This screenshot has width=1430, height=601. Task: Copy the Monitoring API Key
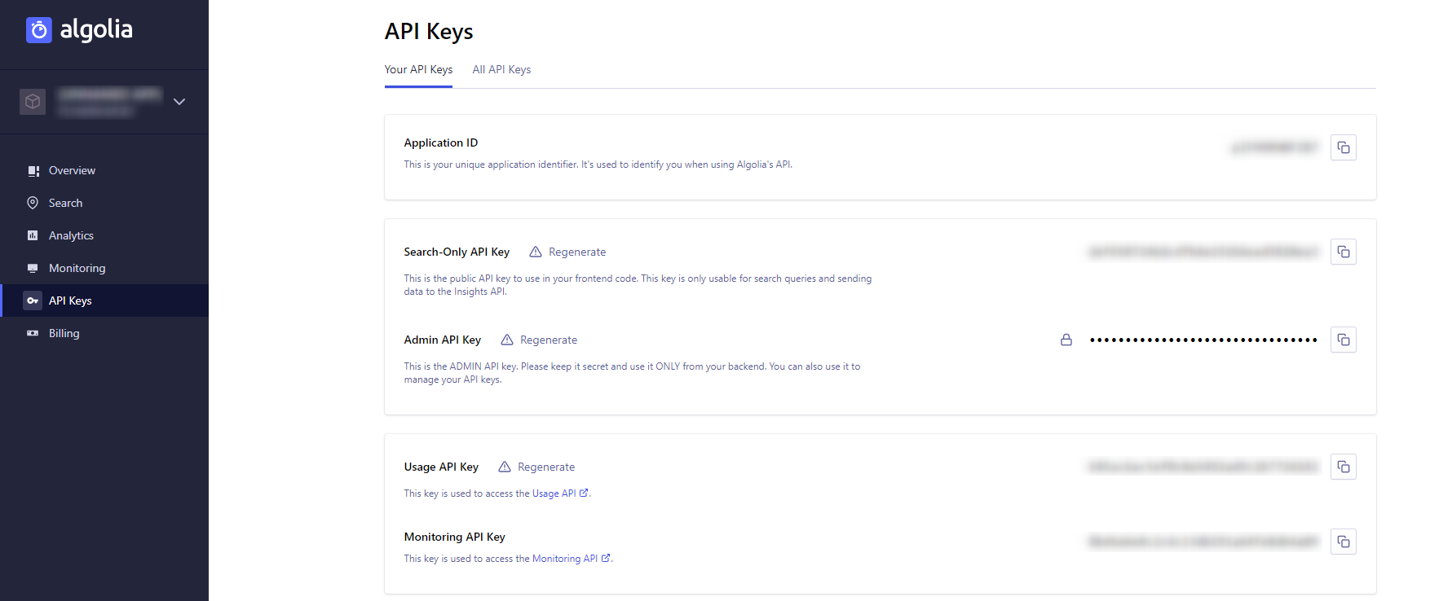click(x=1344, y=542)
